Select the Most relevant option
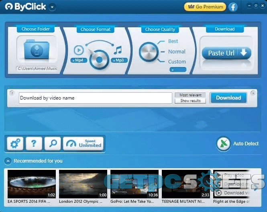 point(190,95)
